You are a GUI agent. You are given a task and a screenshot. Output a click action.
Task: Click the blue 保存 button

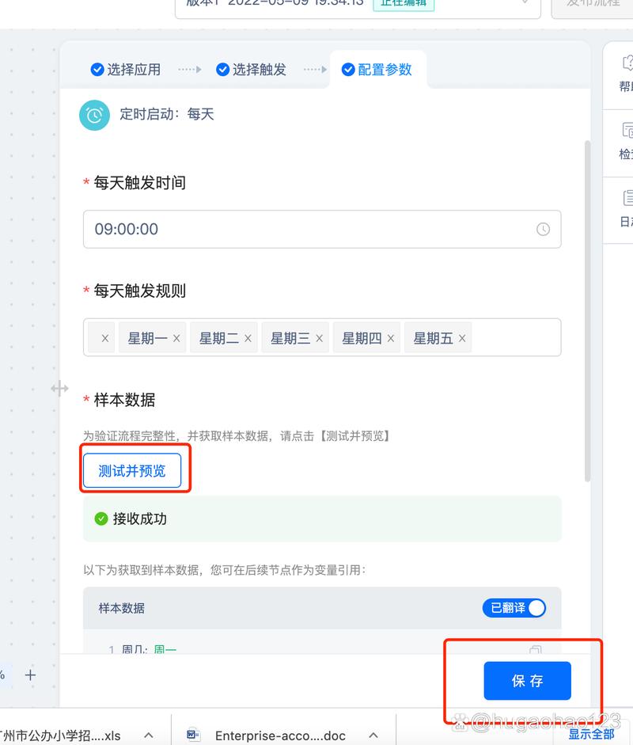point(528,680)
